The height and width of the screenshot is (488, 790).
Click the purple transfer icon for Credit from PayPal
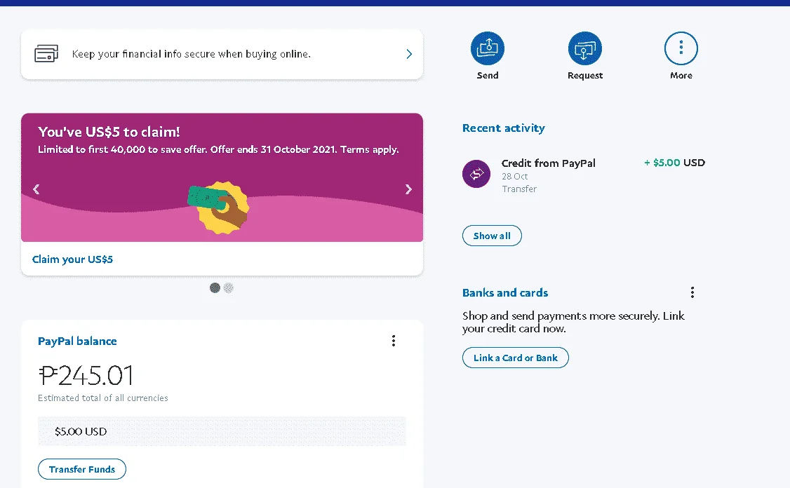coord(476,174)
